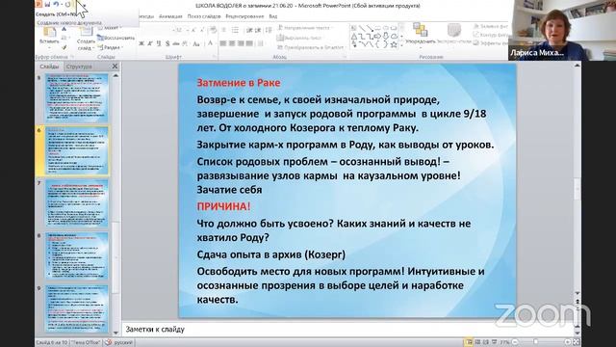The height and width of the screenshot is (347, 616).
Task: Open the Aa change case dropdown
Action: (x=197, y=43)
